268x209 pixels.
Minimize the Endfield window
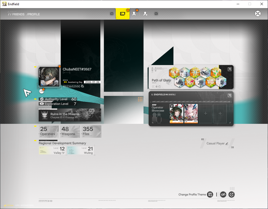tap(238, 4)
